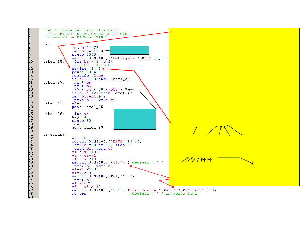Click the goto label_39 statement

(88, 128)
